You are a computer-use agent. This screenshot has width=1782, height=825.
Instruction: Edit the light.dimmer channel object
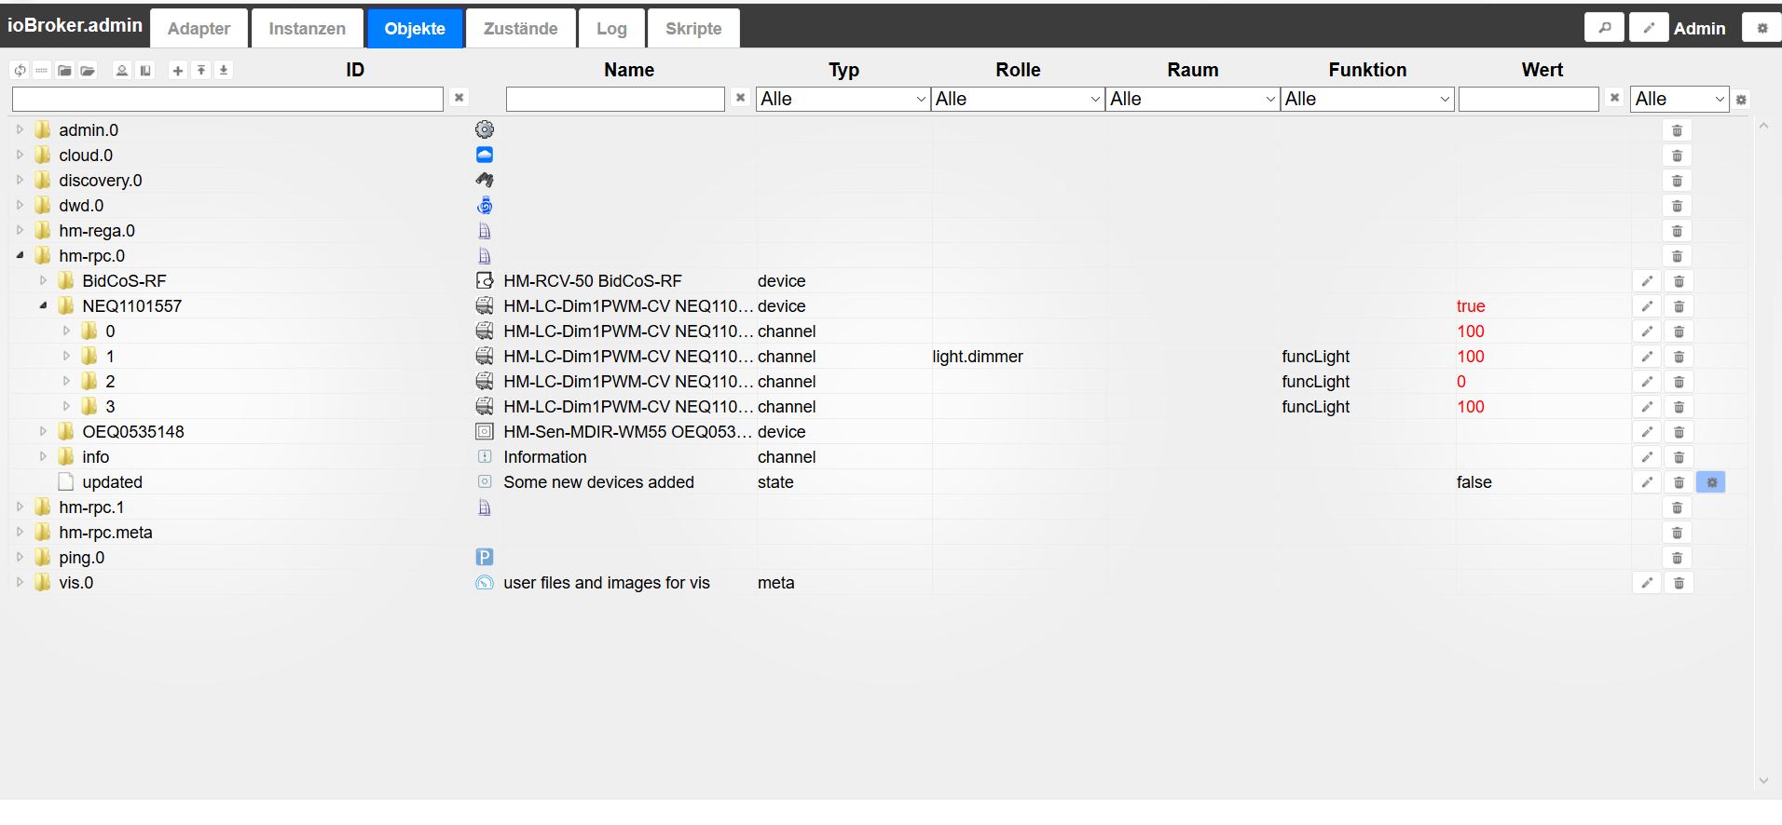(1647, 357)
